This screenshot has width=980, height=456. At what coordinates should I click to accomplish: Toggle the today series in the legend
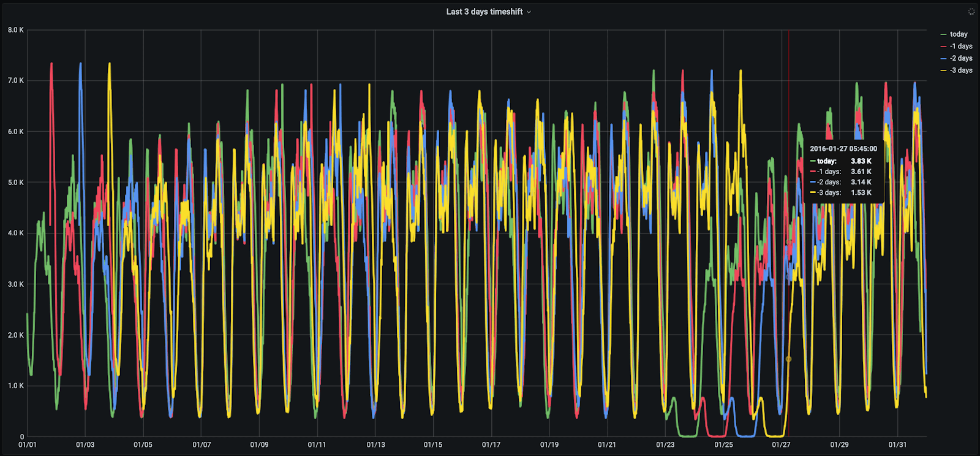point(959,34)
